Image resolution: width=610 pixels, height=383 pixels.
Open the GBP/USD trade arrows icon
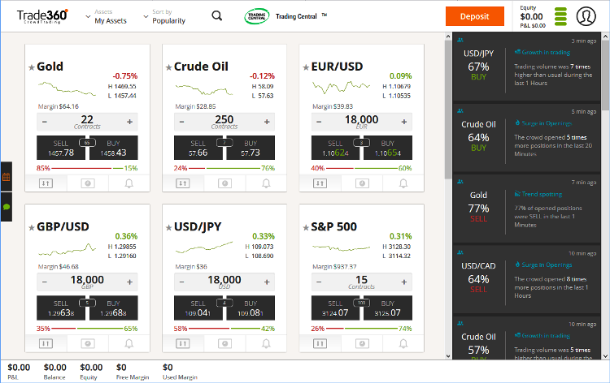click(x=46, y=343)
